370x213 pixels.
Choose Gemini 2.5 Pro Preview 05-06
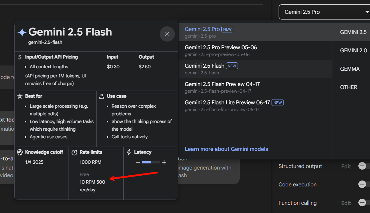pyautogui.click(x=255, y=50)
